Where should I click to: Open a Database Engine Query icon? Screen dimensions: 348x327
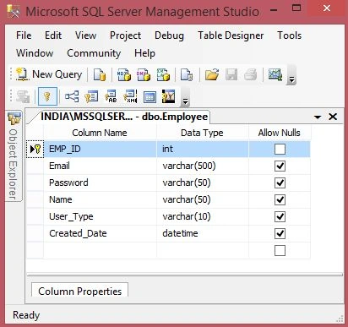click(x=100, y=74)
